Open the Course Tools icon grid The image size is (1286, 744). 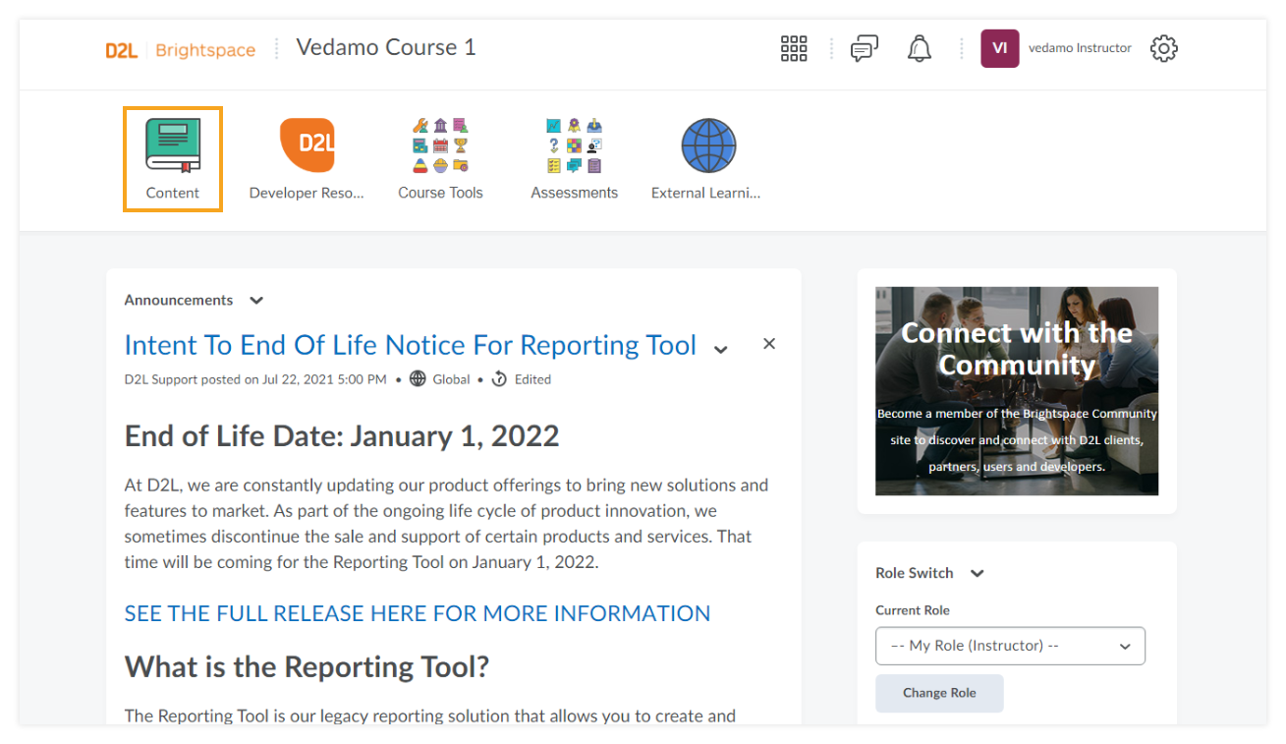tap(440, 145)
